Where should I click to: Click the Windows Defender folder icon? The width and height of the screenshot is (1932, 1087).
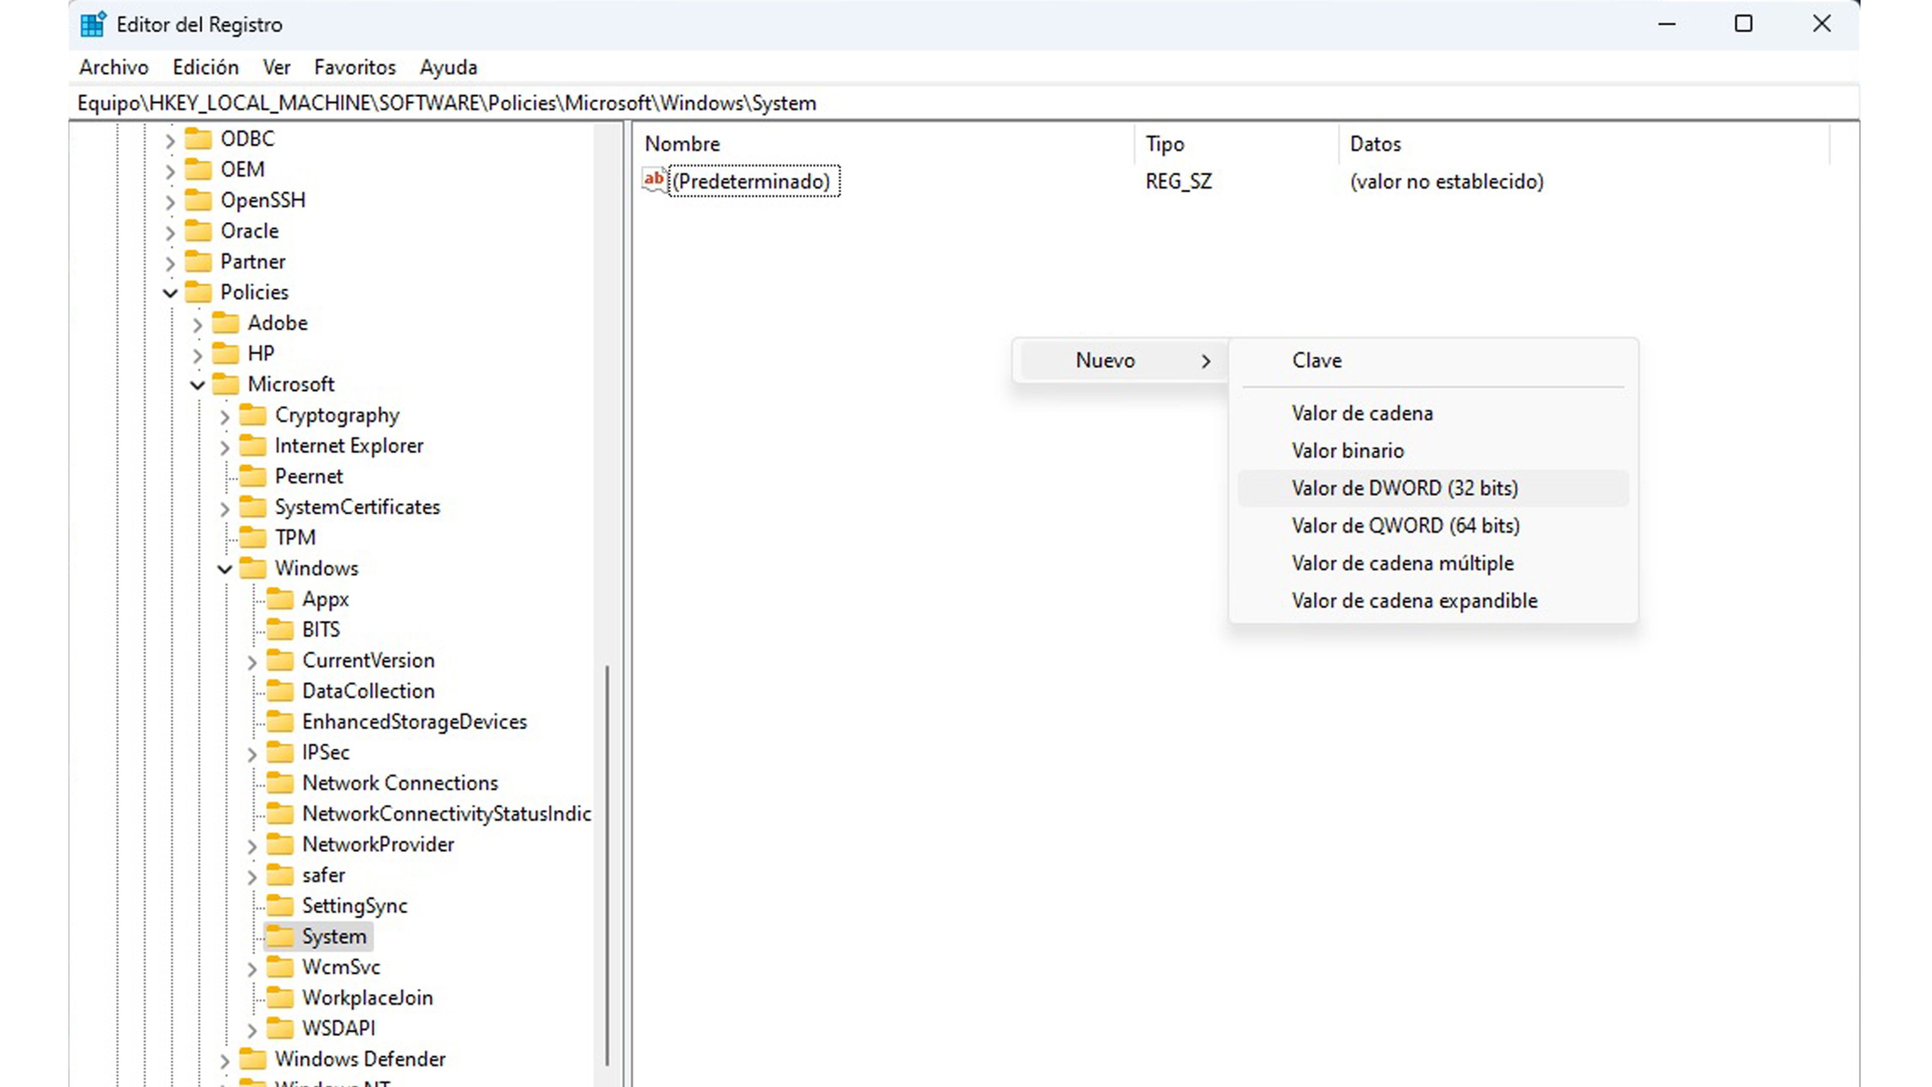tap(253, 1059)
